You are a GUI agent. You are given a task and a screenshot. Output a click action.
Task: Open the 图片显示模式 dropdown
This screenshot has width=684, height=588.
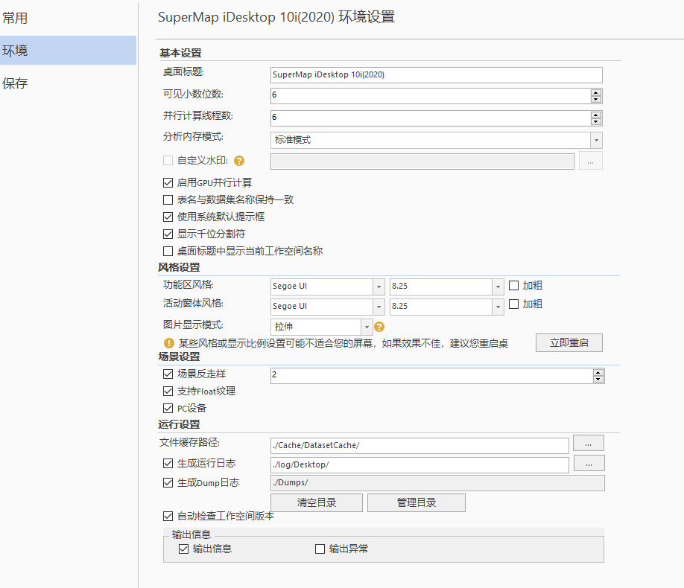coord(367,327)
